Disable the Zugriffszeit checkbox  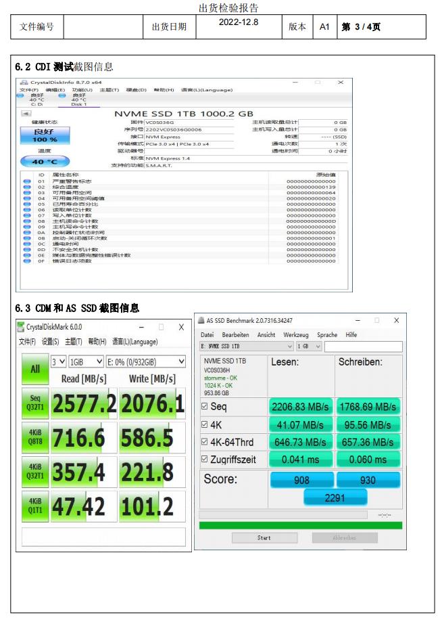(x=205, y=460)
